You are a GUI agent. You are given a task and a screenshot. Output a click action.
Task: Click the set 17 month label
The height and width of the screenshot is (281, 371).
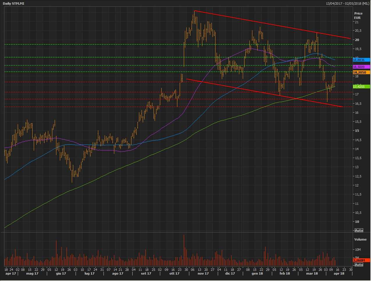(x=146, y=273)
